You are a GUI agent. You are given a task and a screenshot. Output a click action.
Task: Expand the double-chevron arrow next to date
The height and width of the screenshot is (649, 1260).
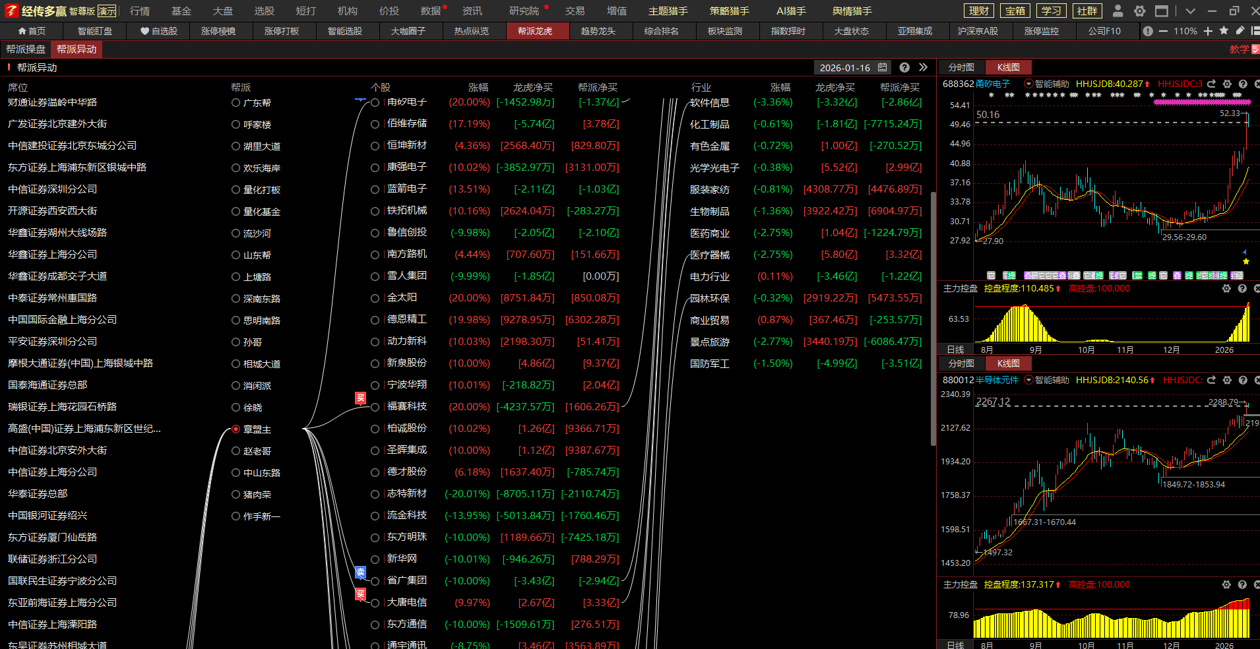click(923, 67)
